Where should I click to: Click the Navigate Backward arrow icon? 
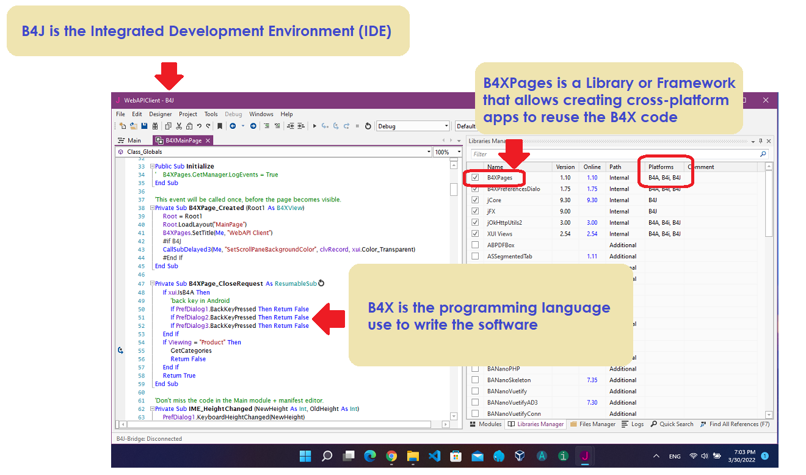[x=233, y=126]
